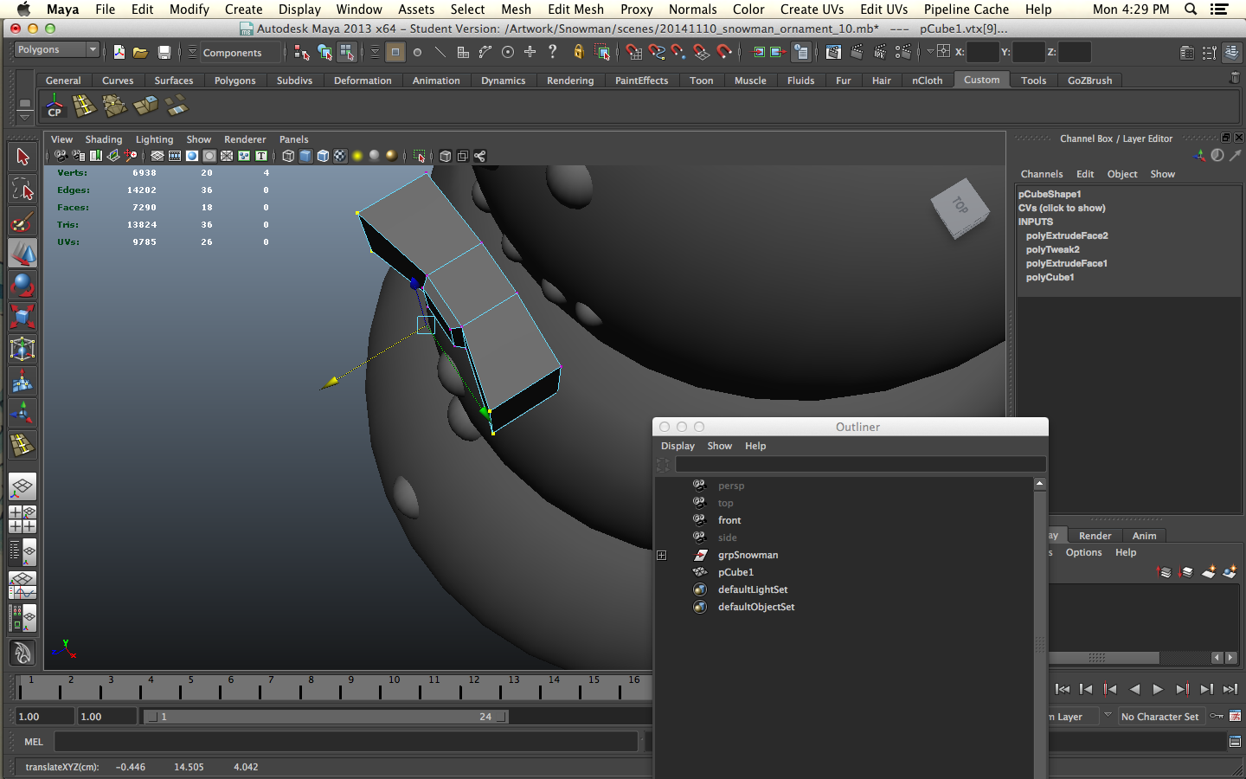Activate the Lasso select tool
The image size is (1246, 779).
pos(22,189)
